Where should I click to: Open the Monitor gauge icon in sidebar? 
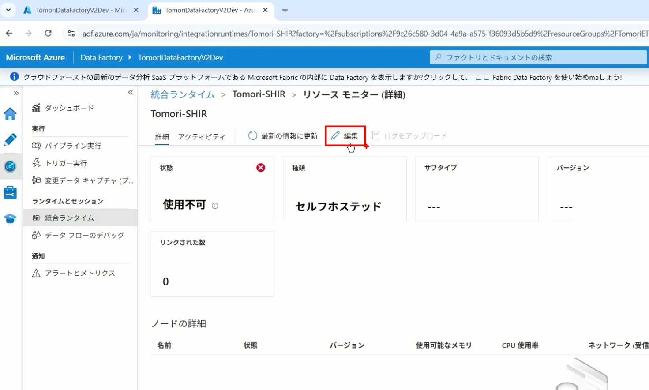coord(10,166)
